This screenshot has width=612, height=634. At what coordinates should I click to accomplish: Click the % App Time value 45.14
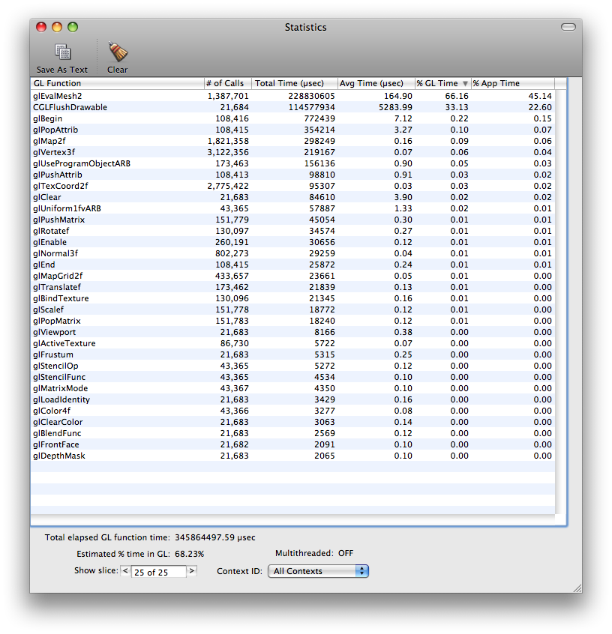click(x=540, y=96)
